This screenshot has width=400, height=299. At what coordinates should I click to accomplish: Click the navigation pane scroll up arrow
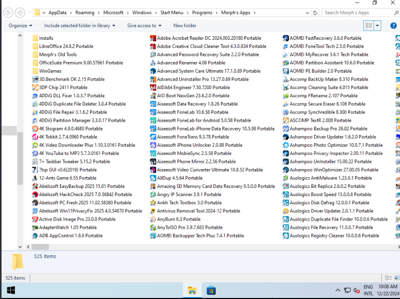(20, 36)
